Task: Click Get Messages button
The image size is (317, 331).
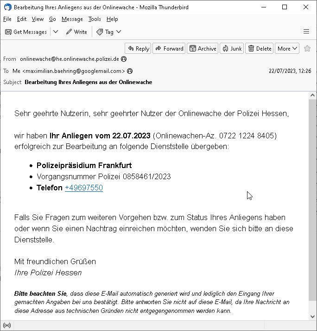Action: 26,32
